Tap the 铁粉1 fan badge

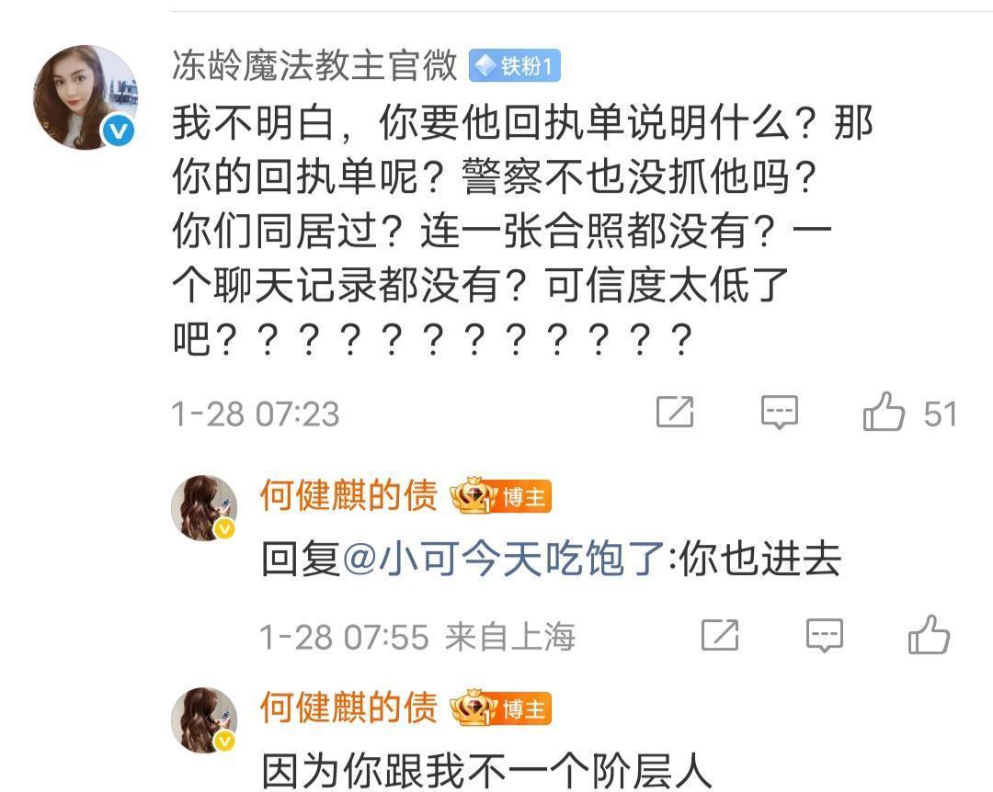[x=514, y=66]
